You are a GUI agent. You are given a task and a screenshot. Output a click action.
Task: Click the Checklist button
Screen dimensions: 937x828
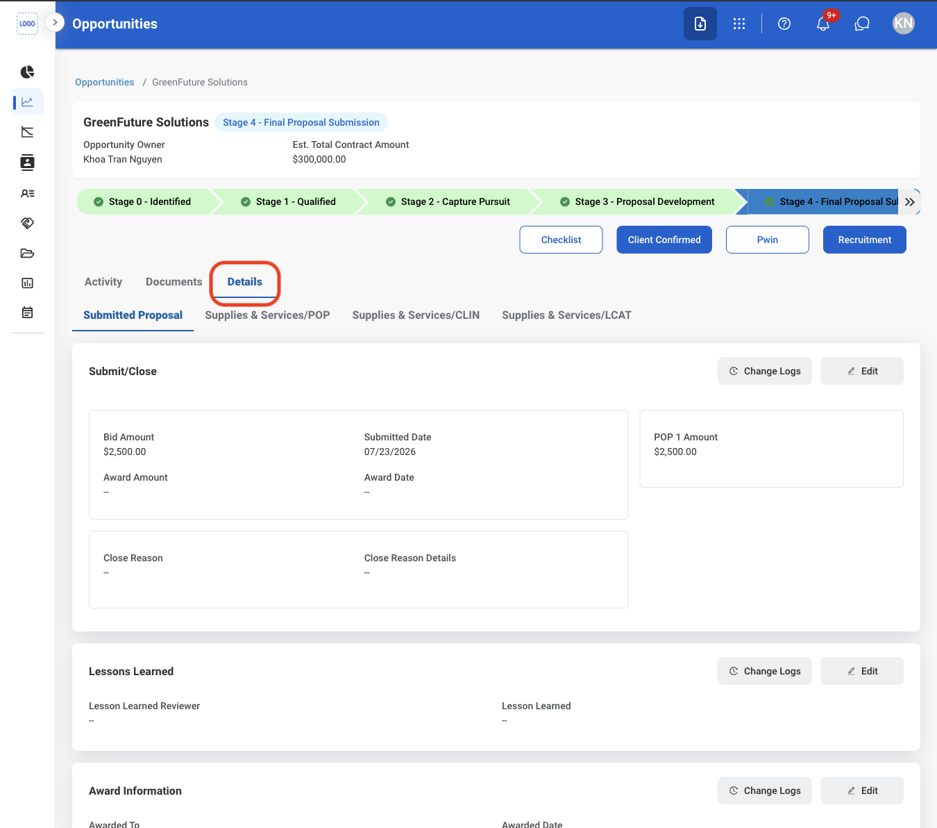tap(561, 240)
